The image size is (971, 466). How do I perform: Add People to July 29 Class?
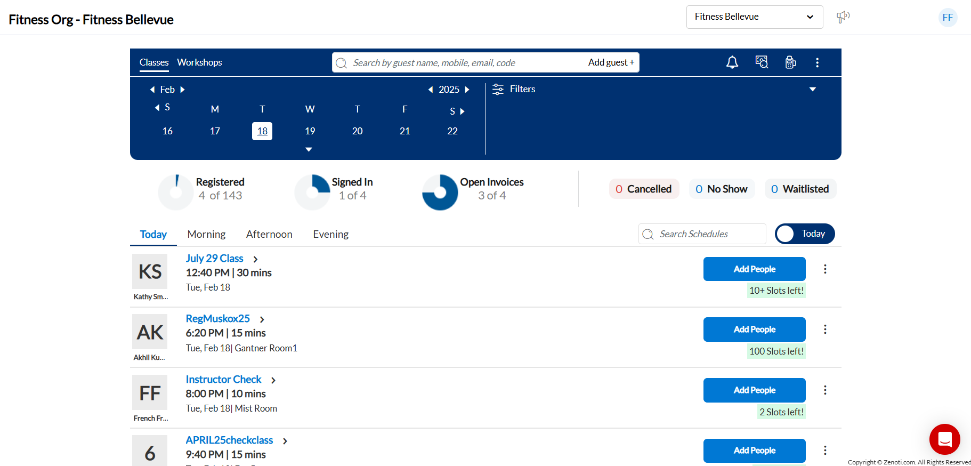click(x=755, y=269)
